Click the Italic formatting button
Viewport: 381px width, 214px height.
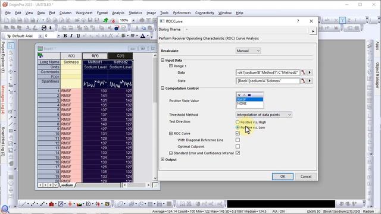pyautogui.click(x=71, y=36)
